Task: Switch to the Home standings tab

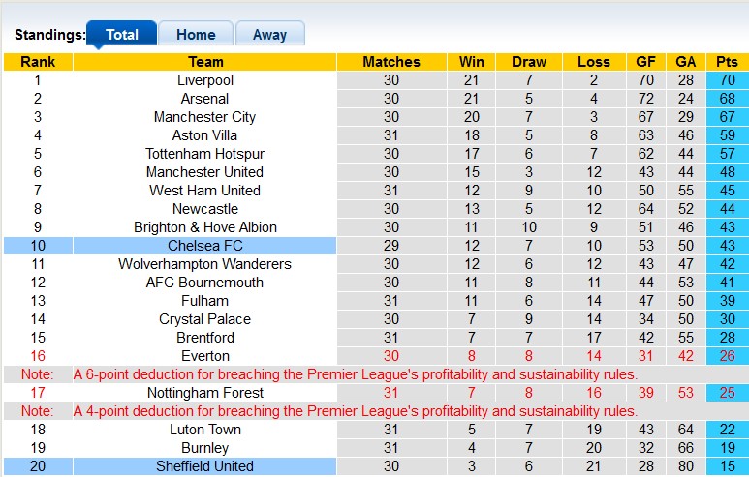Action: pyautogui.click(x=196, y=35)
